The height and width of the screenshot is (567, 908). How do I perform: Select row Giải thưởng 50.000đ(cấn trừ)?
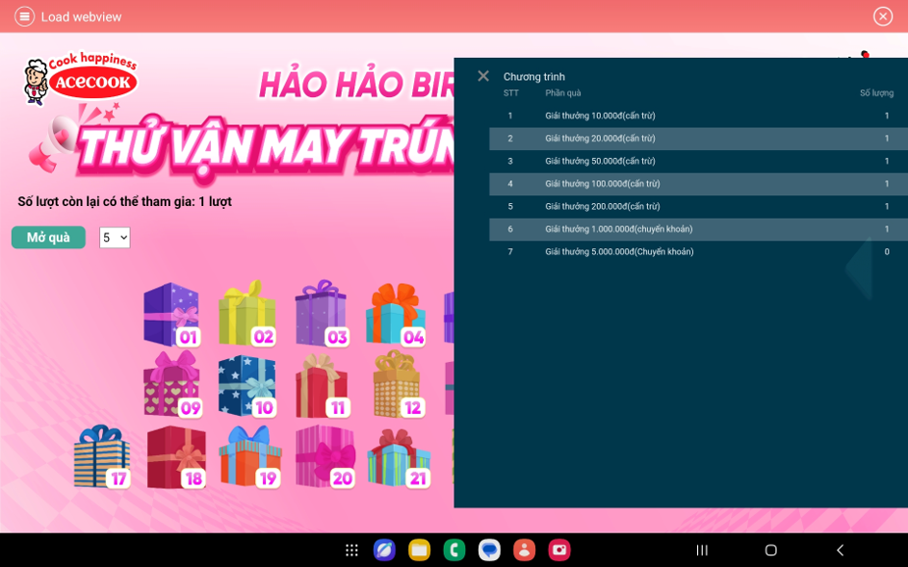(x=698, y=161)
